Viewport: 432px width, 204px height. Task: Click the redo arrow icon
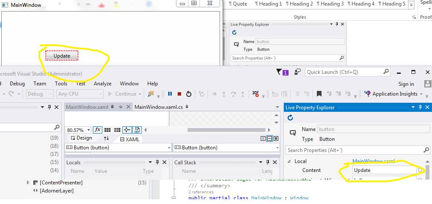point(11,94)
